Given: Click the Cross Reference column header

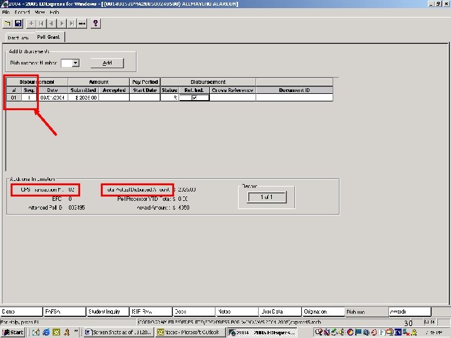Looking at the screenshot, I should pyautogui.click(x=232, y=90).
